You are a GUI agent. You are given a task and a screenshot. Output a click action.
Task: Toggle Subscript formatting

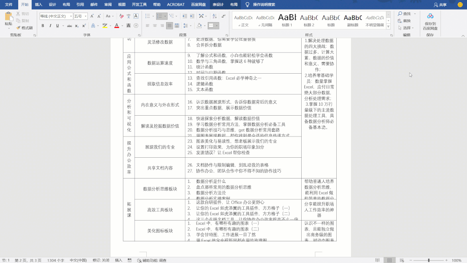click(x=77, y=26)
